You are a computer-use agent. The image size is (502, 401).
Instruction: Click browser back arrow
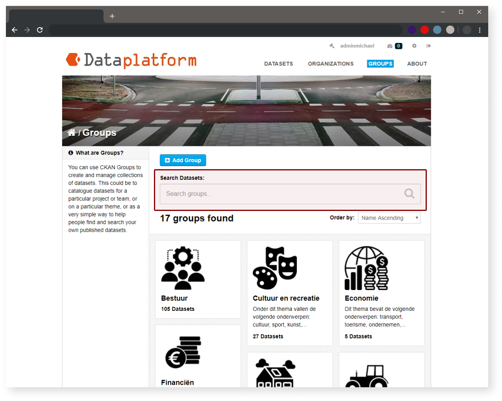(x=15, y=30)
